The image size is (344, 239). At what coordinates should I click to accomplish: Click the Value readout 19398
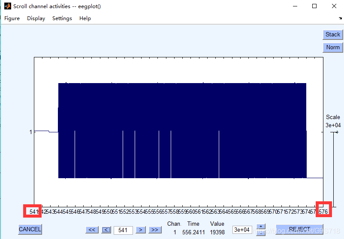(217, 232)
